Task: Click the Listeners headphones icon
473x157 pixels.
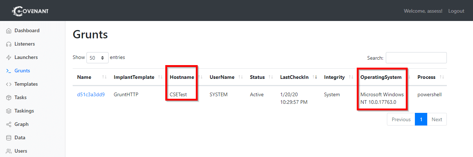Action: click(x=9, y=44)
